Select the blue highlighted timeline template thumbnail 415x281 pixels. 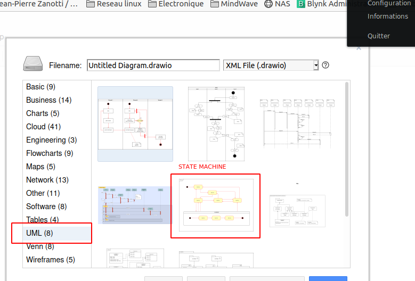(135, 205)
